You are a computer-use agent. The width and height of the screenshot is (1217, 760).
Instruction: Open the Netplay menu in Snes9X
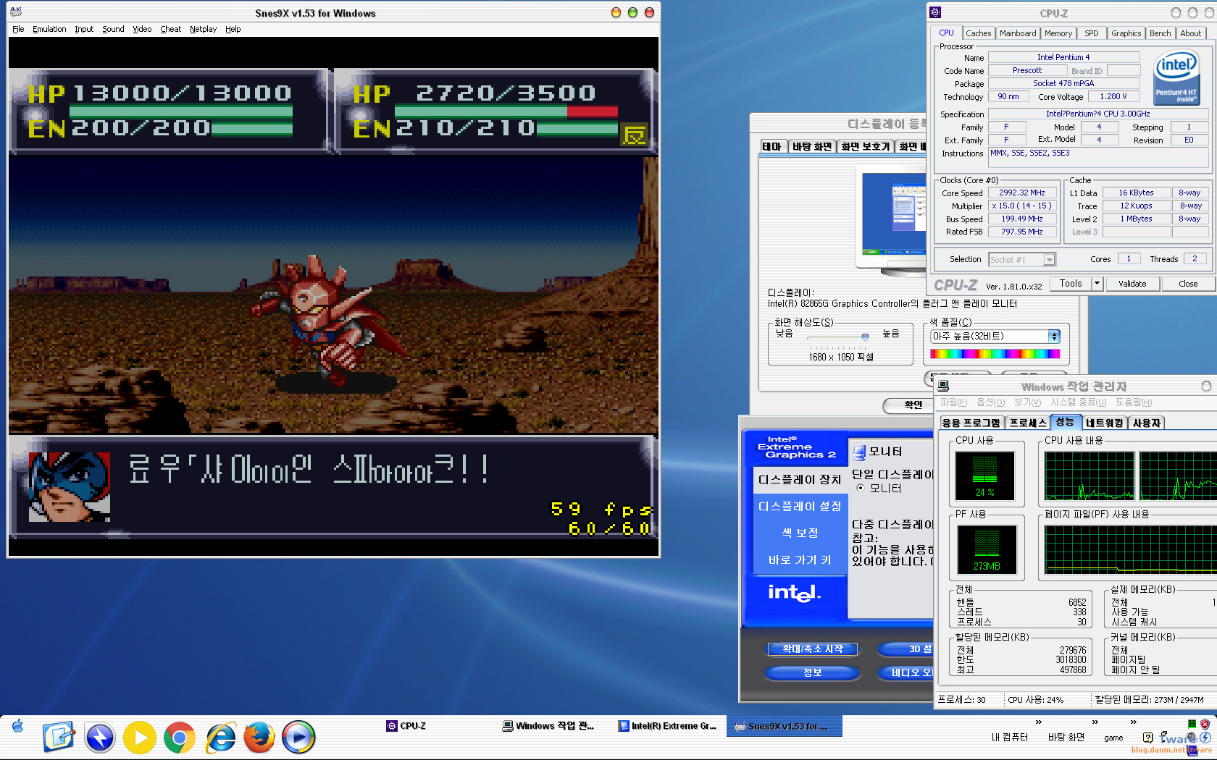tap(203, 29)
